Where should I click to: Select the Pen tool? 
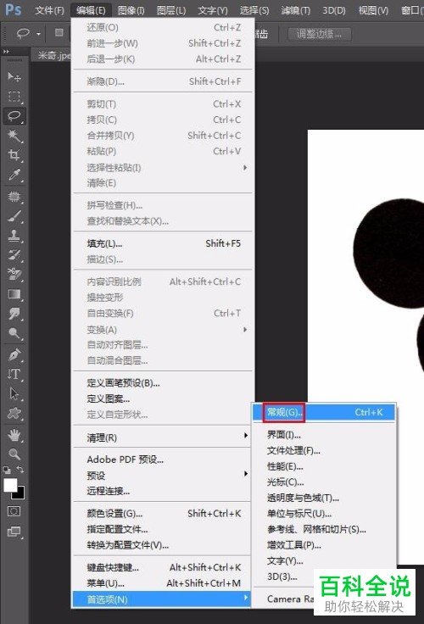[14, 354]
